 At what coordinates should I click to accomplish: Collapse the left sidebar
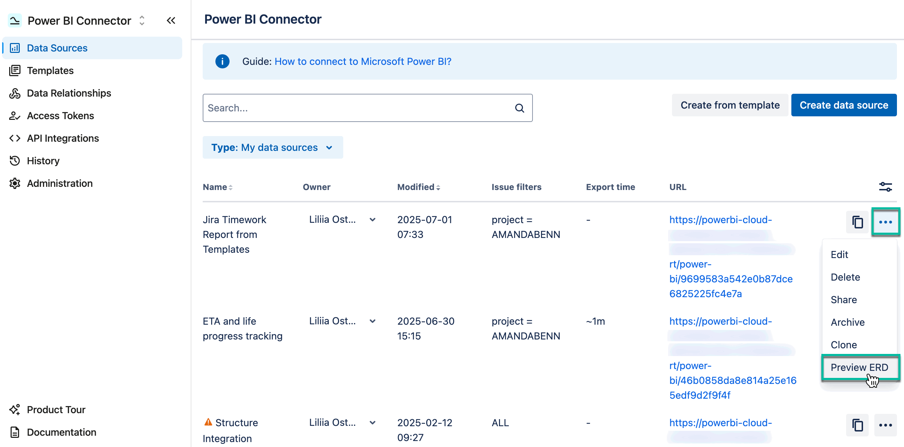point(171,20)
